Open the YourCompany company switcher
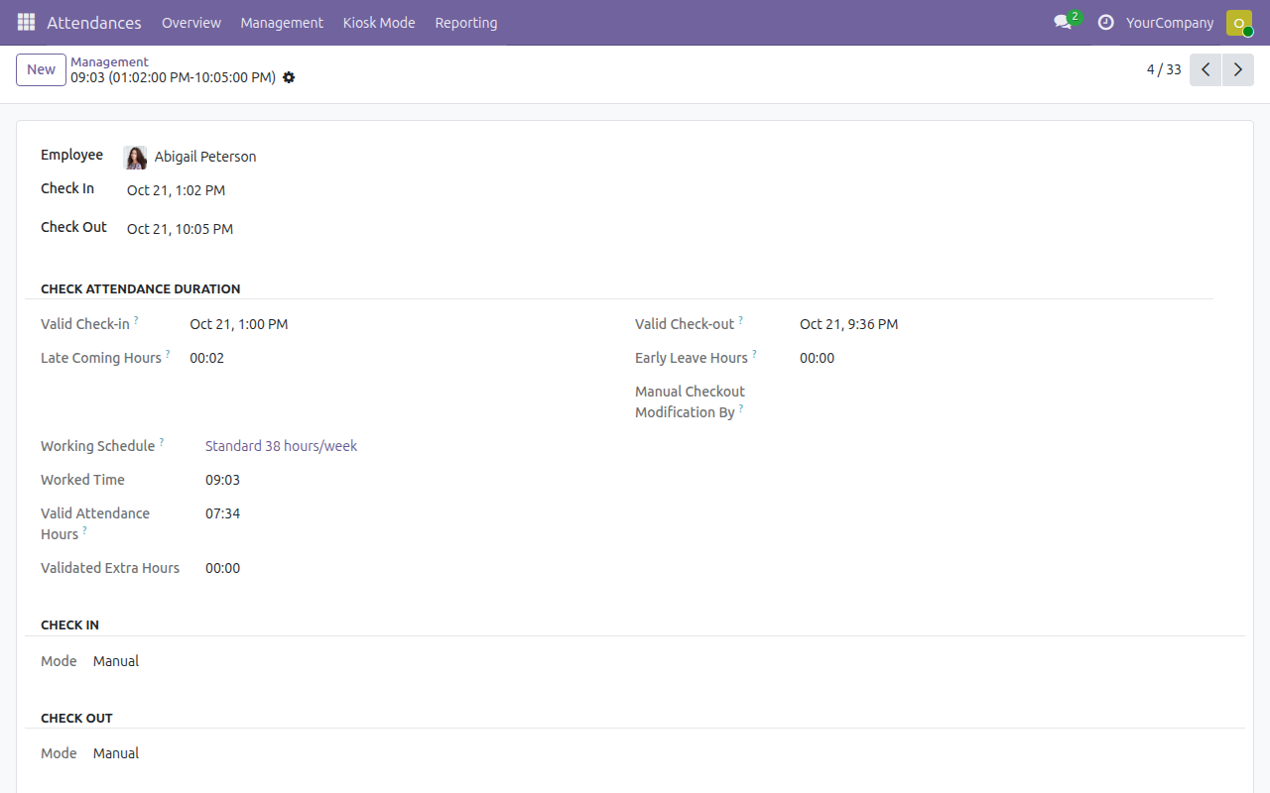Image resolution: width=1270 pixels, height=793 pixels. tap(1170, 23)
